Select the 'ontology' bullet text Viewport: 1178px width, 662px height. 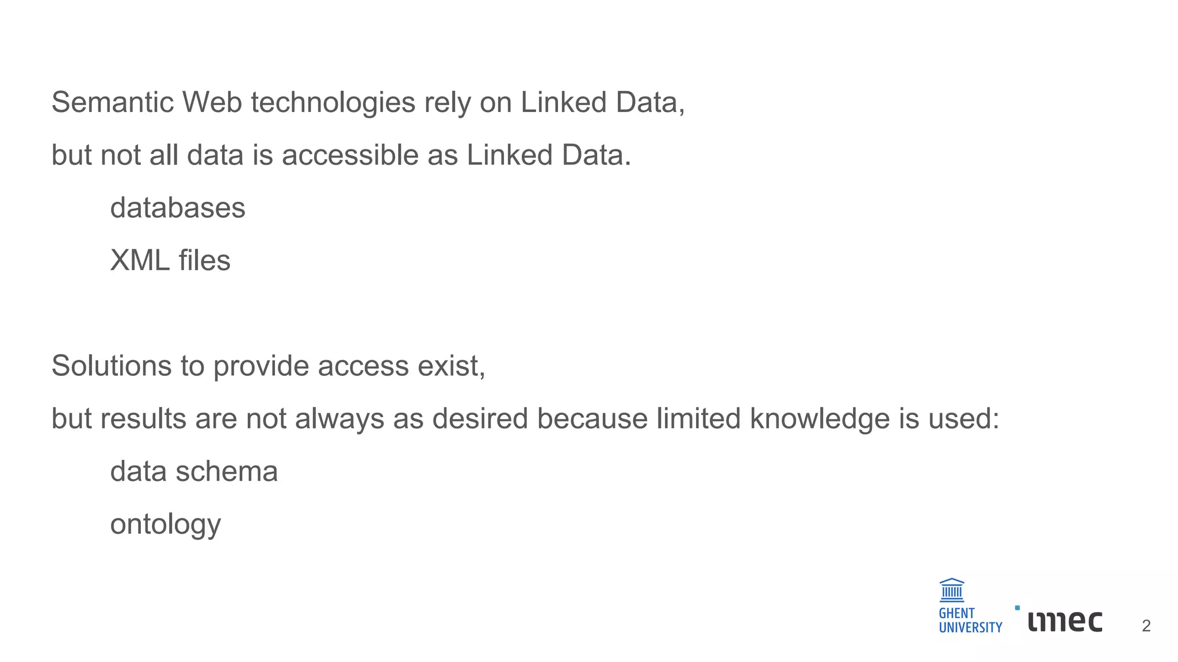[166, 525]
